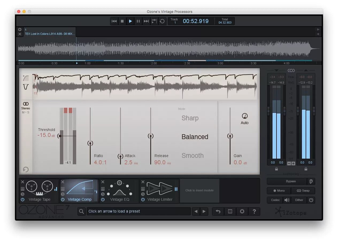Edit the Ratio value 4.0:1
Image resolution: width=338 pixels, height=242 pixels.
(x=100, y=162)
